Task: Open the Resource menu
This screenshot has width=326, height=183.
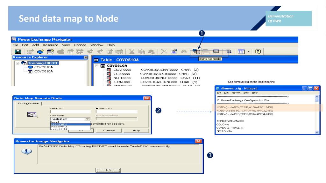Action: pyautogui.click(x=51, y=45)
